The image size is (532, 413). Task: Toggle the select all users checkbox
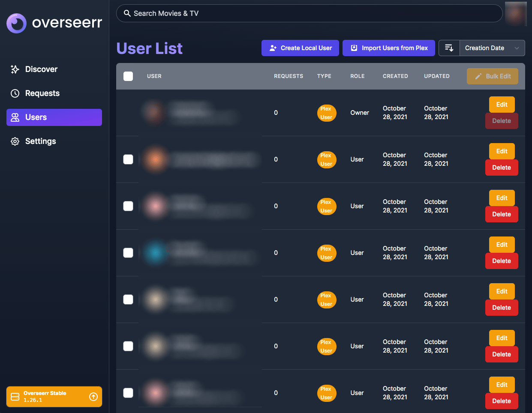pyautogui.click(x=128, y=76)
